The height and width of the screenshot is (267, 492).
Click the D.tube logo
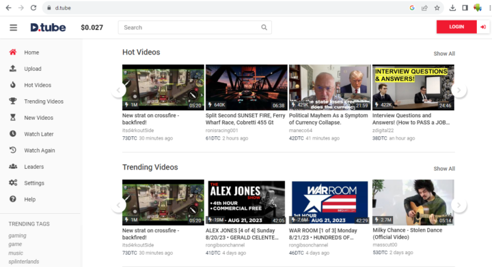(48, 27)
